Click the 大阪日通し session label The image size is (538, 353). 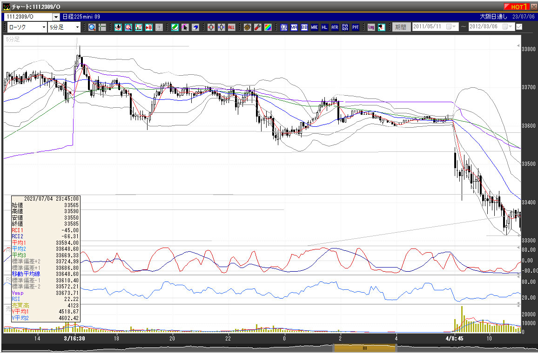493,17
